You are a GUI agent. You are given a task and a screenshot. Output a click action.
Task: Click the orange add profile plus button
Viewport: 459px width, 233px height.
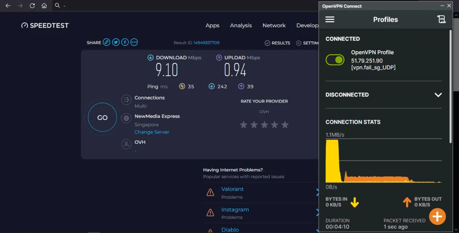(x=437, y=216)
